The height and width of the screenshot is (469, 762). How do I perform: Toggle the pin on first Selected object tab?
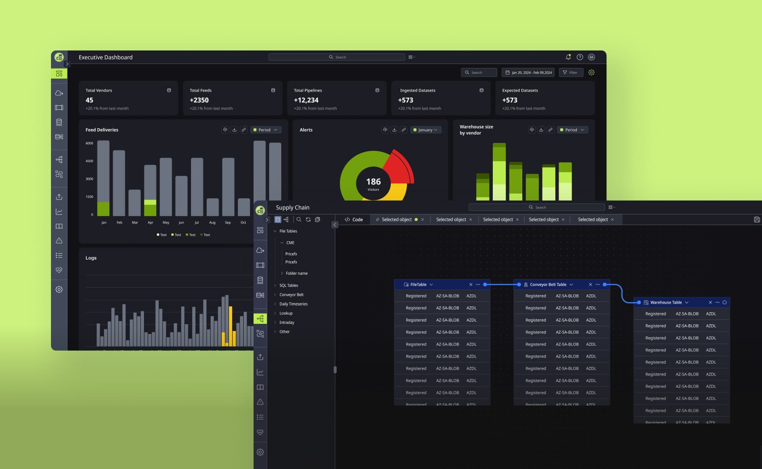377,220
